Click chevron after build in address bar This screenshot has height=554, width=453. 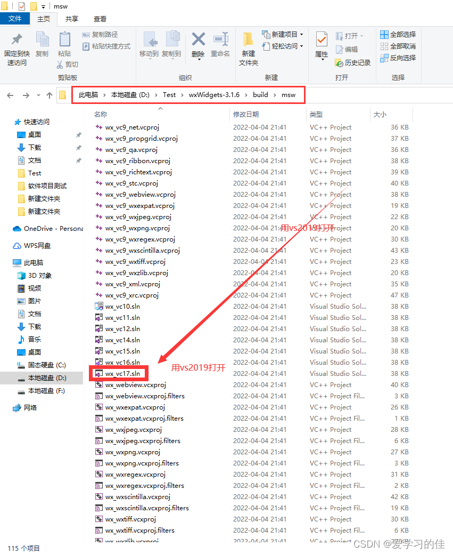[x=275, y=95]
